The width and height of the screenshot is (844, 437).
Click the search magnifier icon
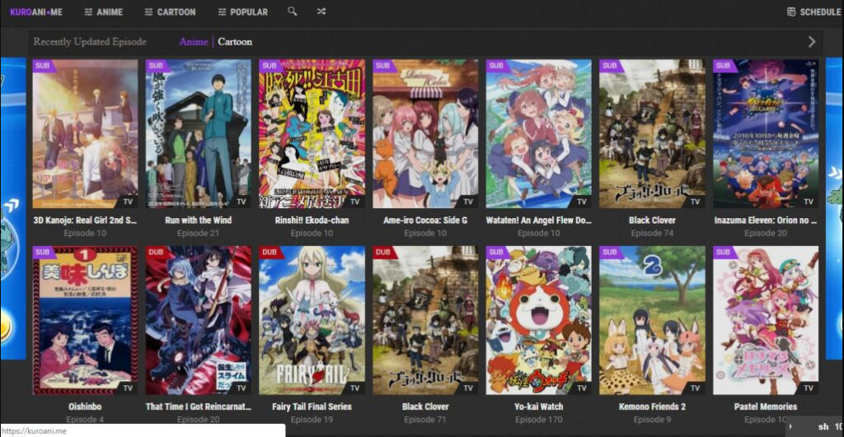[293, 12]
